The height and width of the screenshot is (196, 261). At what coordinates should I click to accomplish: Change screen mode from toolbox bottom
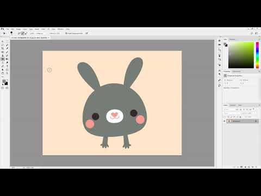tap(7, 88)
